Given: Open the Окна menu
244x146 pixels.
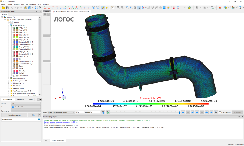Looking at the screenshot, I should pos(39,4).
